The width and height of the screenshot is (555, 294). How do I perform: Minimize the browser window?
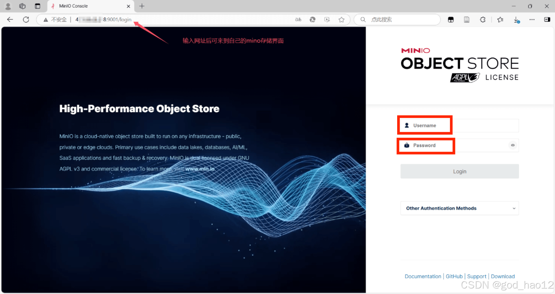point(514,6)
